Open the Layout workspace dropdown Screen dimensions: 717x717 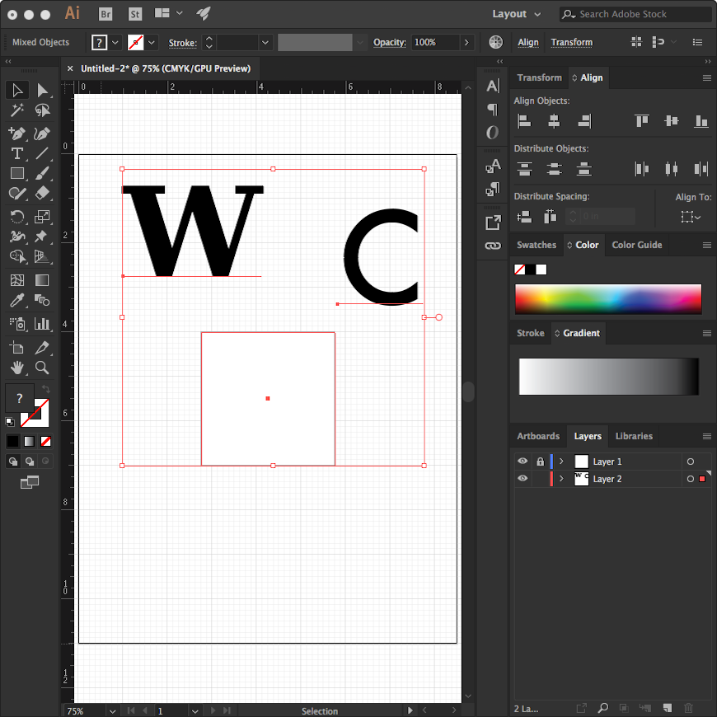click(x=517, y=14)
